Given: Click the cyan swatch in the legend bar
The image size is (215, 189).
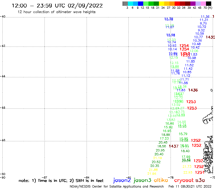Looking at the screenshot, I should click(x=130, y=3).
